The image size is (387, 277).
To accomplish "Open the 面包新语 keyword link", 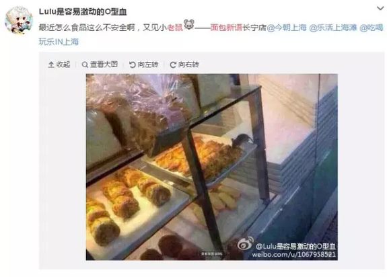I will pyautogui.click(x=226, y=28).
